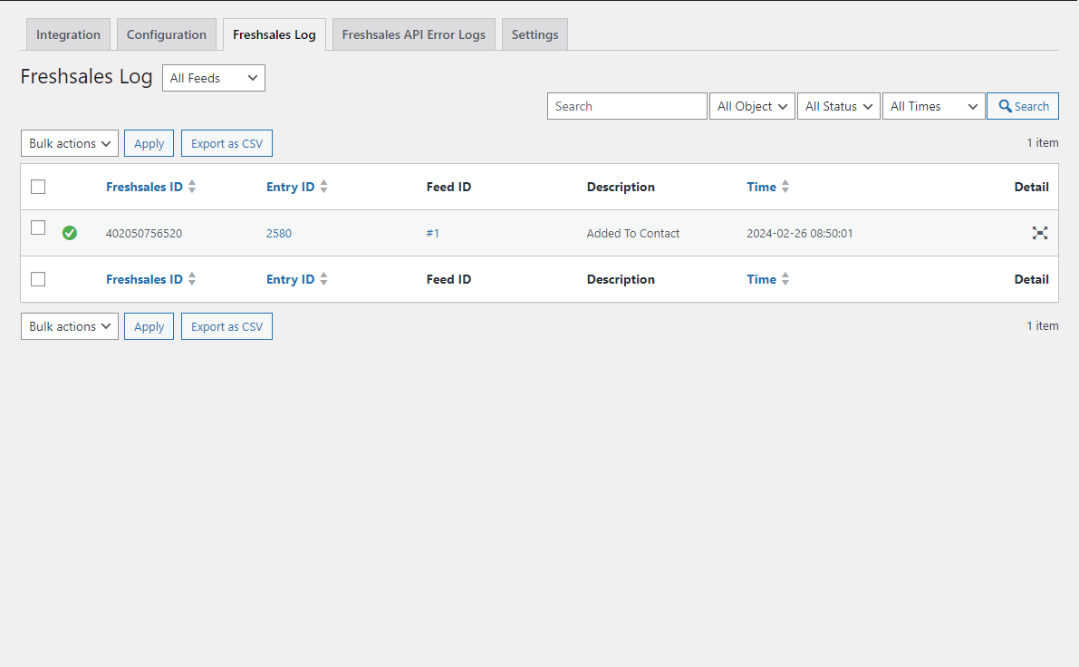Click sort arrows beside footer Freshsales ID
The height and width of the screenshot is (667, 1079).
coord(192,279)
